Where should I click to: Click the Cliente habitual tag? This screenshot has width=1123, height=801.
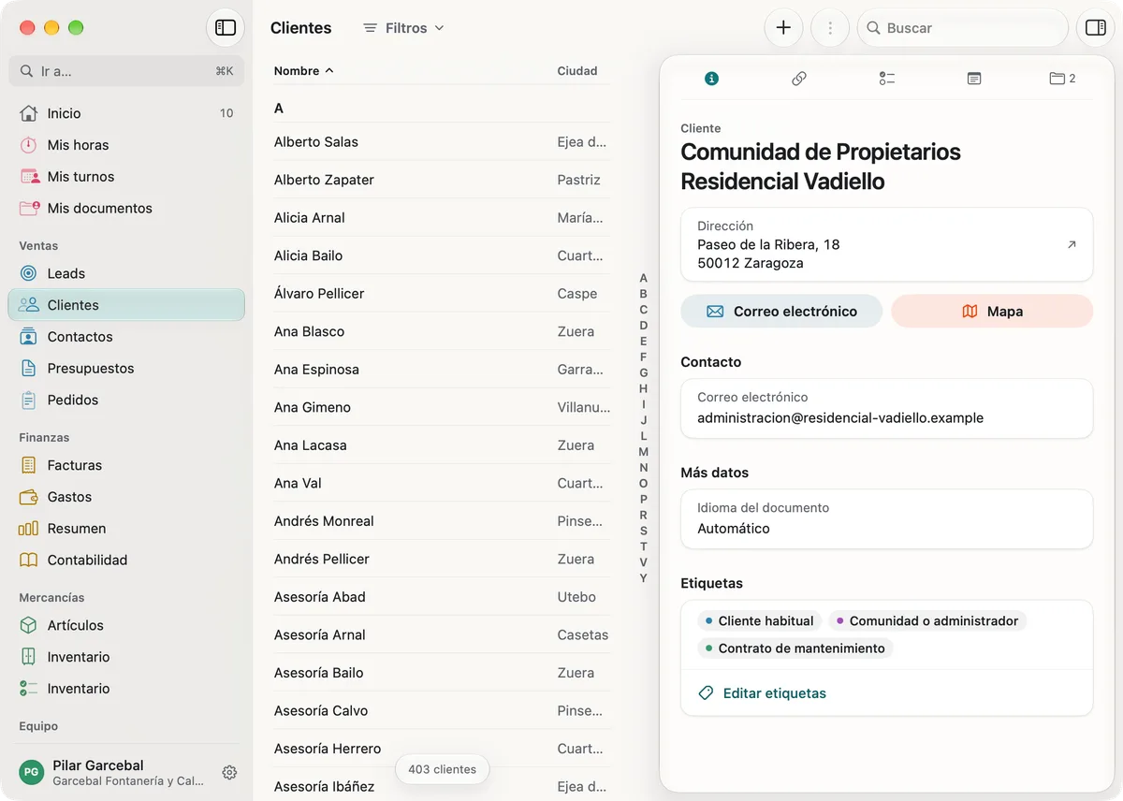pyautogui.click(x=759, y=620)
